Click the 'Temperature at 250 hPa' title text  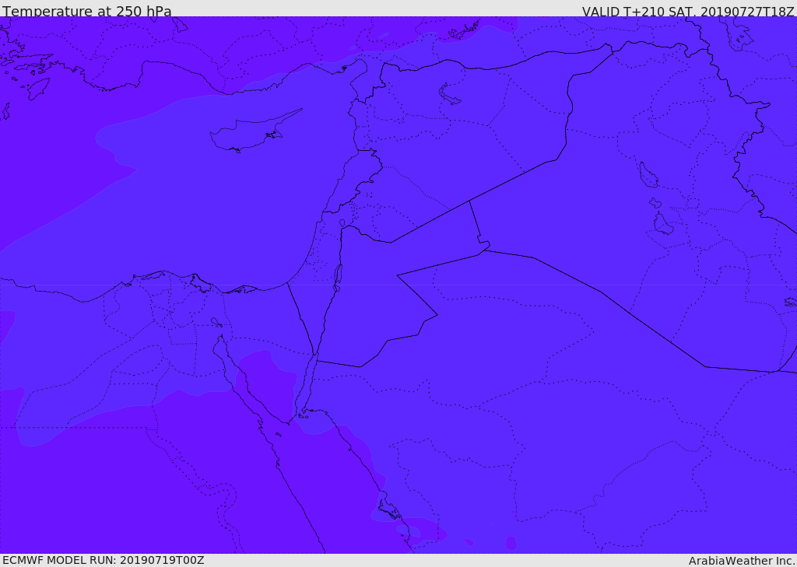coord(87,11)
